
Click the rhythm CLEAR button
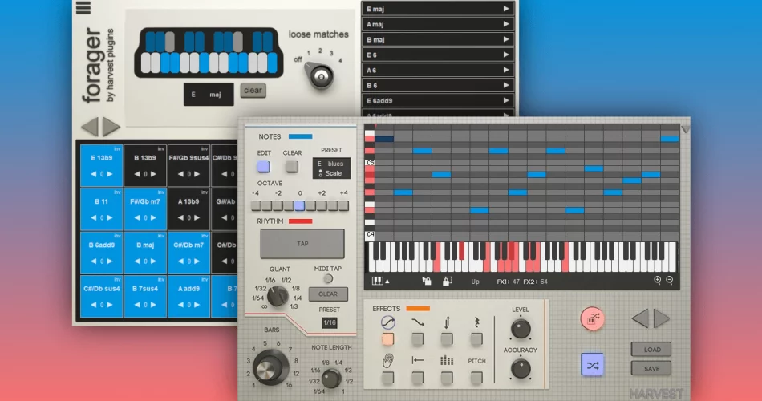tap(328, 294)
